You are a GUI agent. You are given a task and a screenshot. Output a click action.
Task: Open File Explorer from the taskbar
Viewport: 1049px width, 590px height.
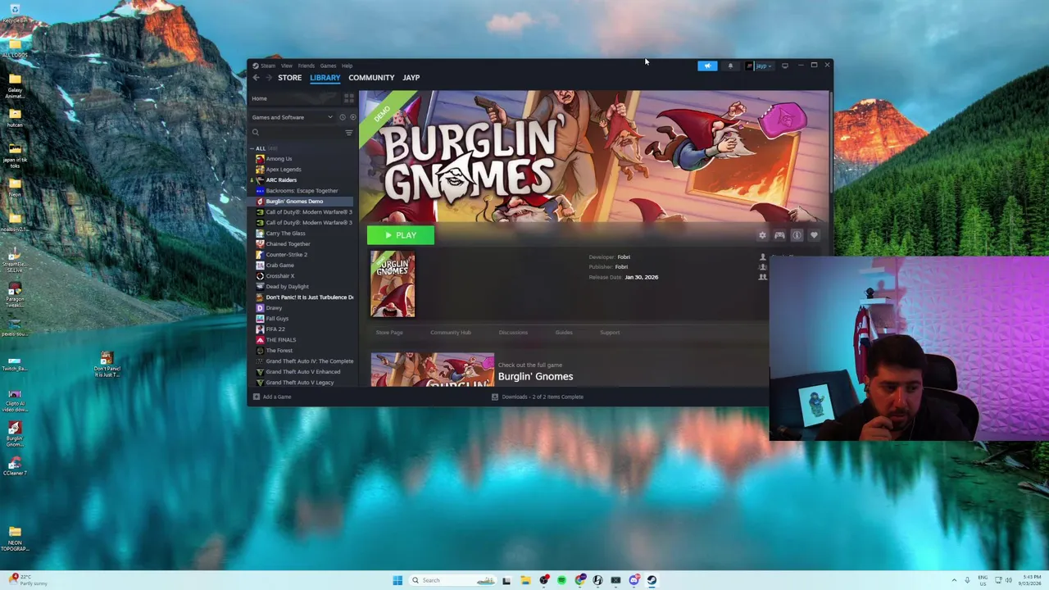pyautogui.click(x=525, y=580)
